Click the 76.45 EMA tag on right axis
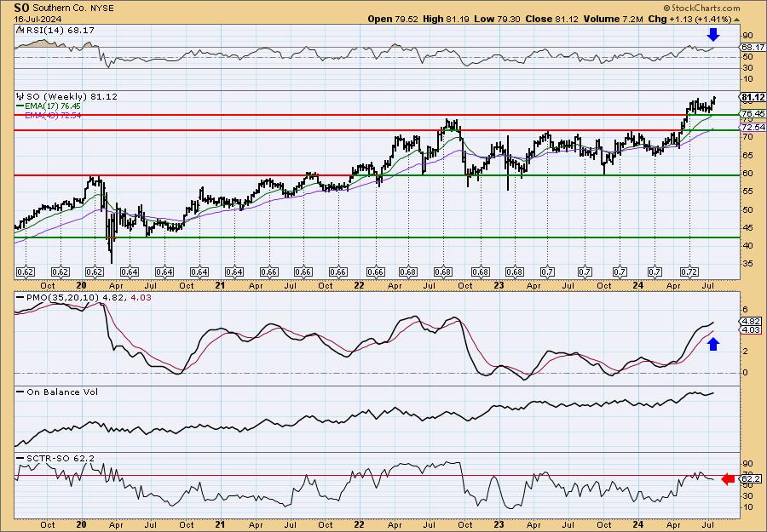Screen dimensions: 767x532 753,113
